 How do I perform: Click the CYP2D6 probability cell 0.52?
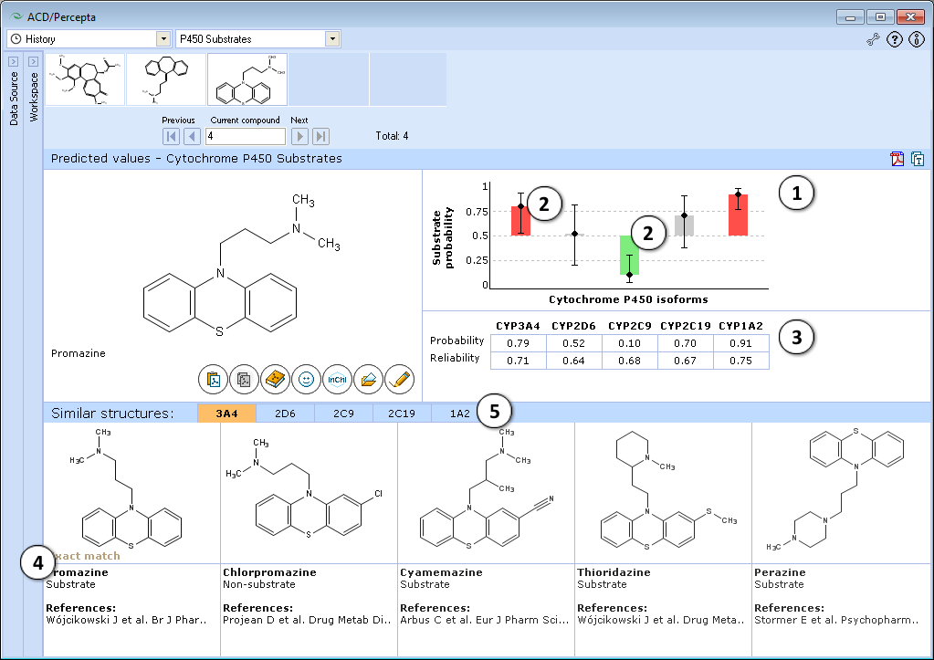point(573,343)
